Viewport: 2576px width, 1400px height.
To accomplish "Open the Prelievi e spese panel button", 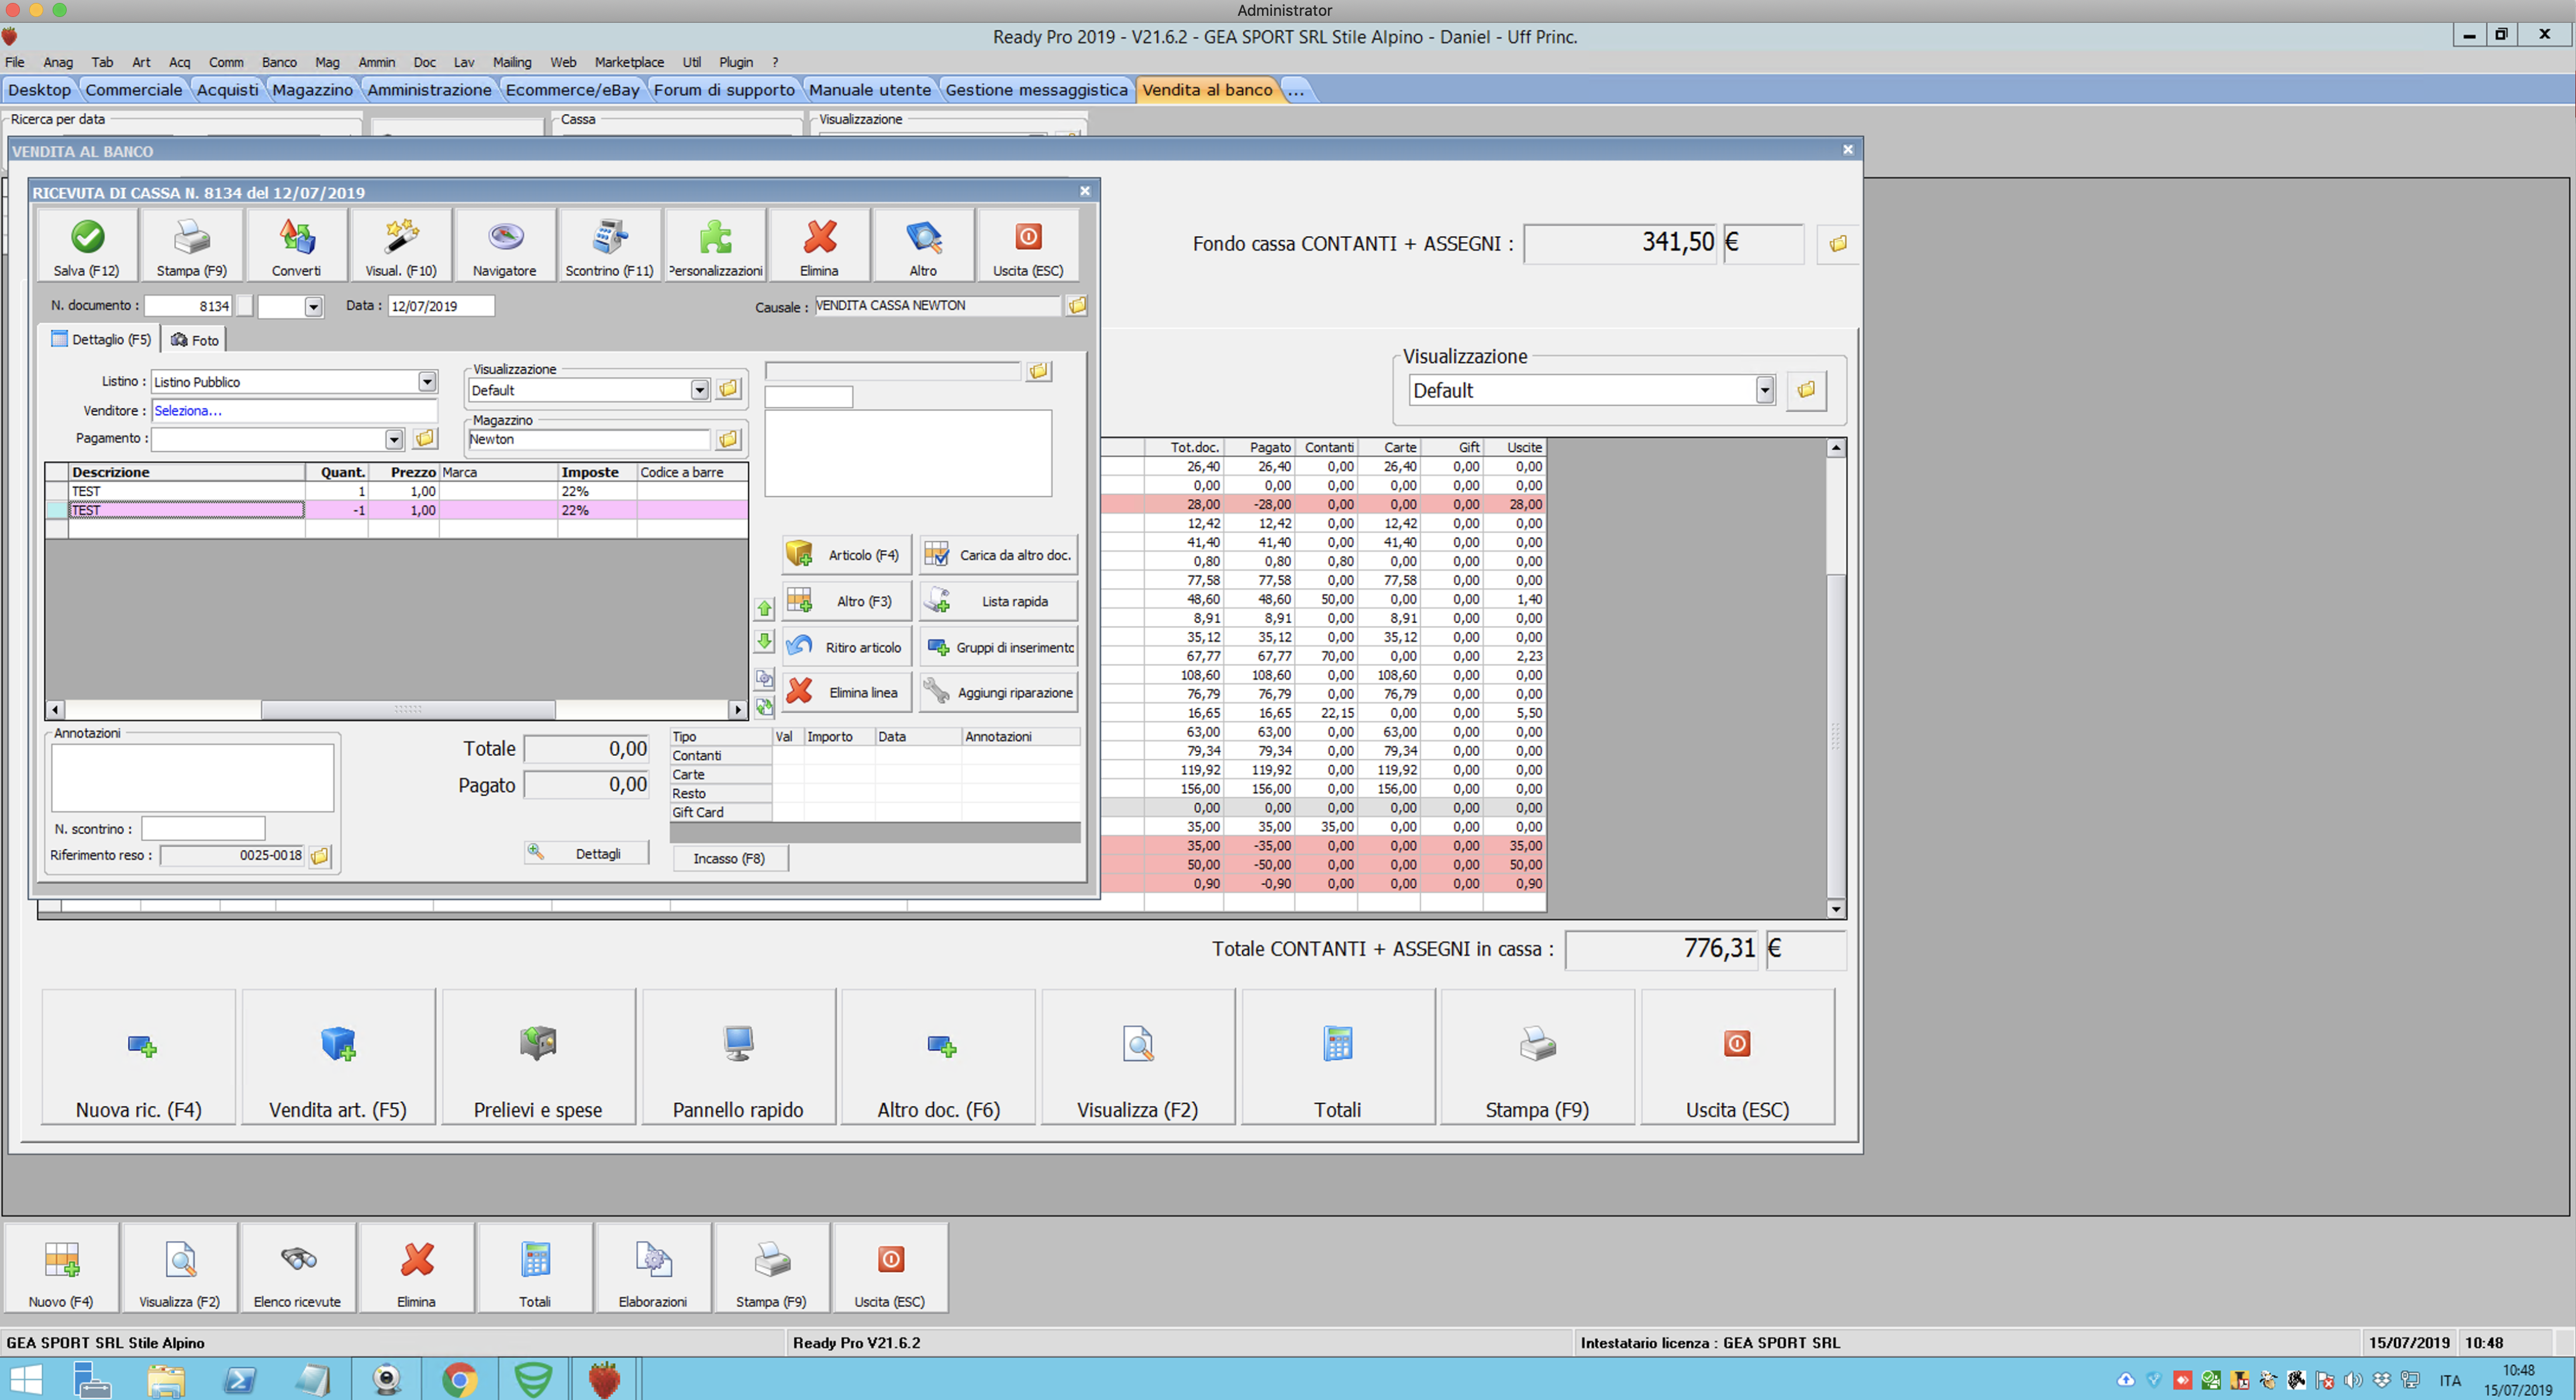I will click(538, 1058).
